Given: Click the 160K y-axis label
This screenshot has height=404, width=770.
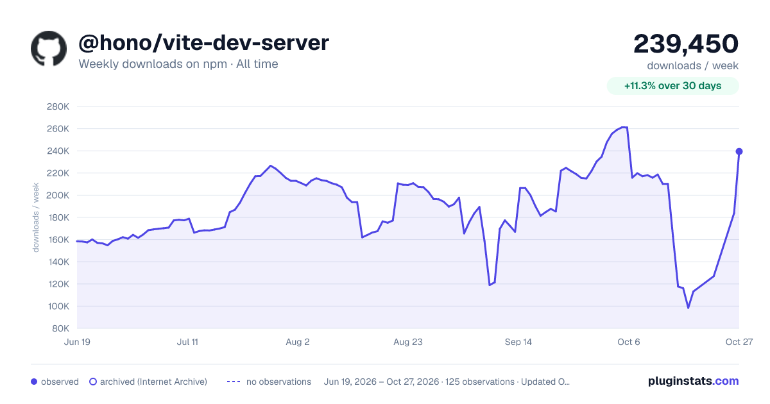Looking at the screenshot, I should [x=58, y=240].
